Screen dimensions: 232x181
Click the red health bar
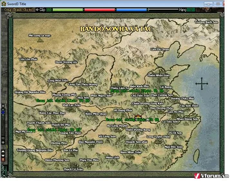click(100, 10)
